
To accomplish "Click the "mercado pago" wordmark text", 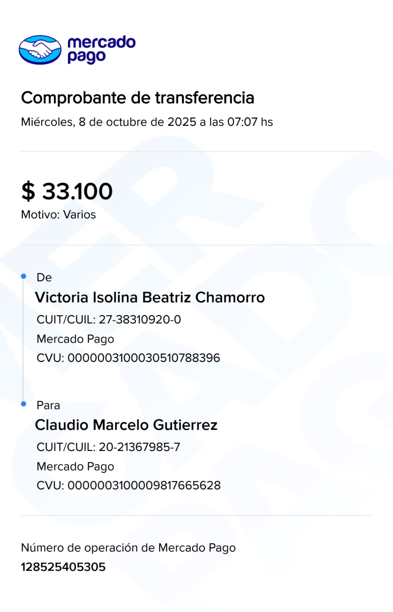I will 101,49.
